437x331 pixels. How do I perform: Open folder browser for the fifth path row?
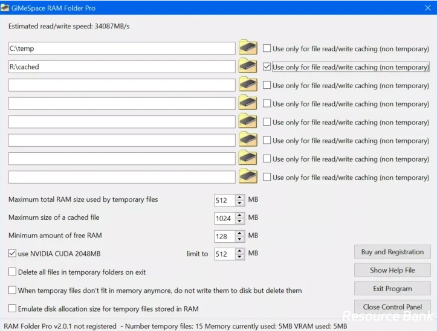(x=248, y=121)
